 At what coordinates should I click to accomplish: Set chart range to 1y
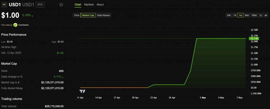(x=261, y=15)
